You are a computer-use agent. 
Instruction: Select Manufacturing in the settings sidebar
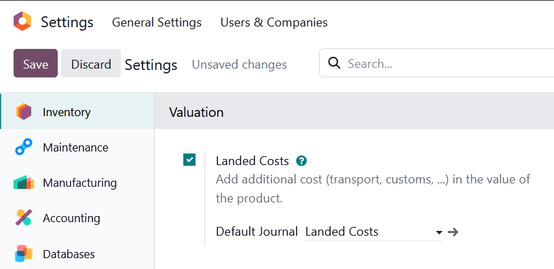point(77,183)
